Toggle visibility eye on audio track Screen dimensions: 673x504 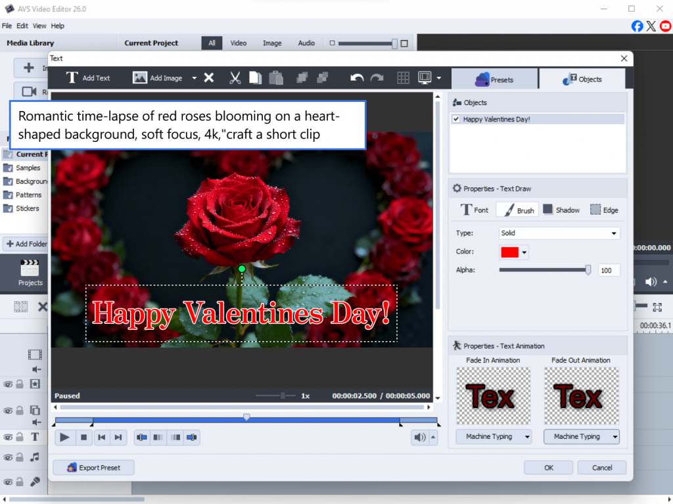8,457
